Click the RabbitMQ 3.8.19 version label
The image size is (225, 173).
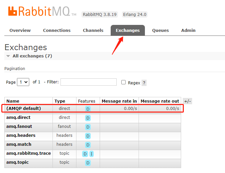coord(100,15)
